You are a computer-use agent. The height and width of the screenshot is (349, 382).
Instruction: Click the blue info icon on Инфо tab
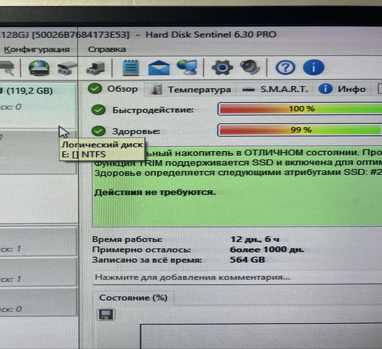point(325,89)
